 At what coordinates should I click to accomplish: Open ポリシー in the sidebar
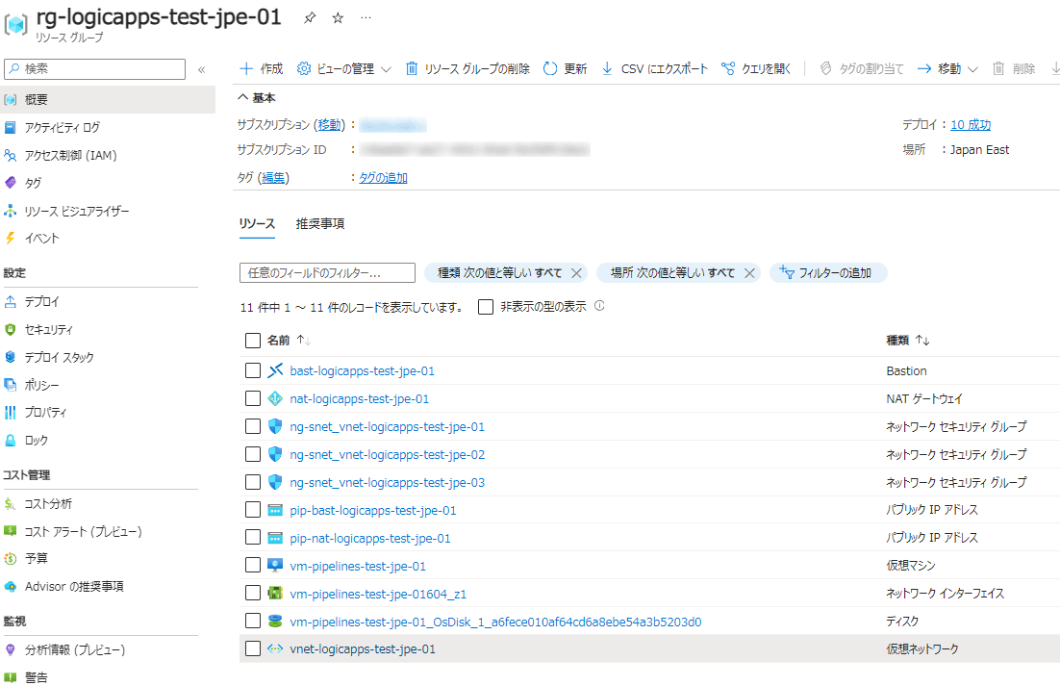click(41, 385)
